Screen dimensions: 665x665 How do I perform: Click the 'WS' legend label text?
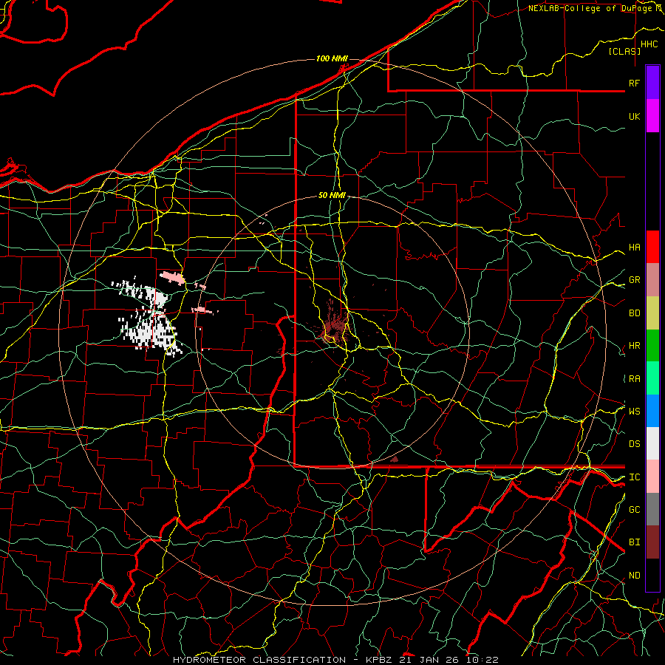click(x=634, y=411)
